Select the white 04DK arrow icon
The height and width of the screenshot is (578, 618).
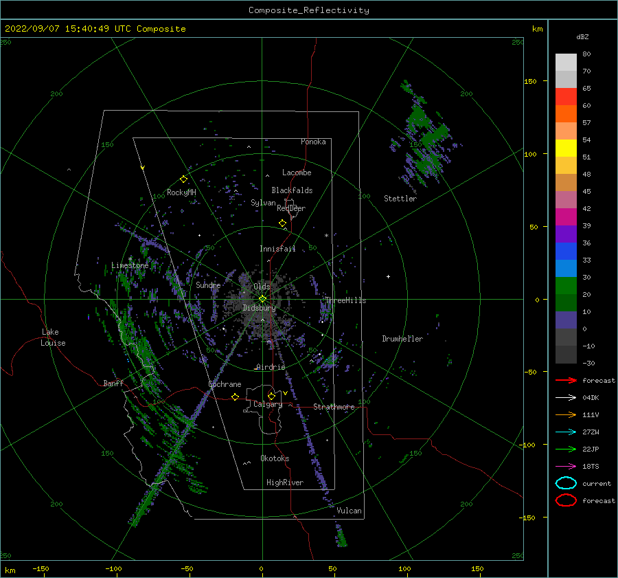(566, 397)
